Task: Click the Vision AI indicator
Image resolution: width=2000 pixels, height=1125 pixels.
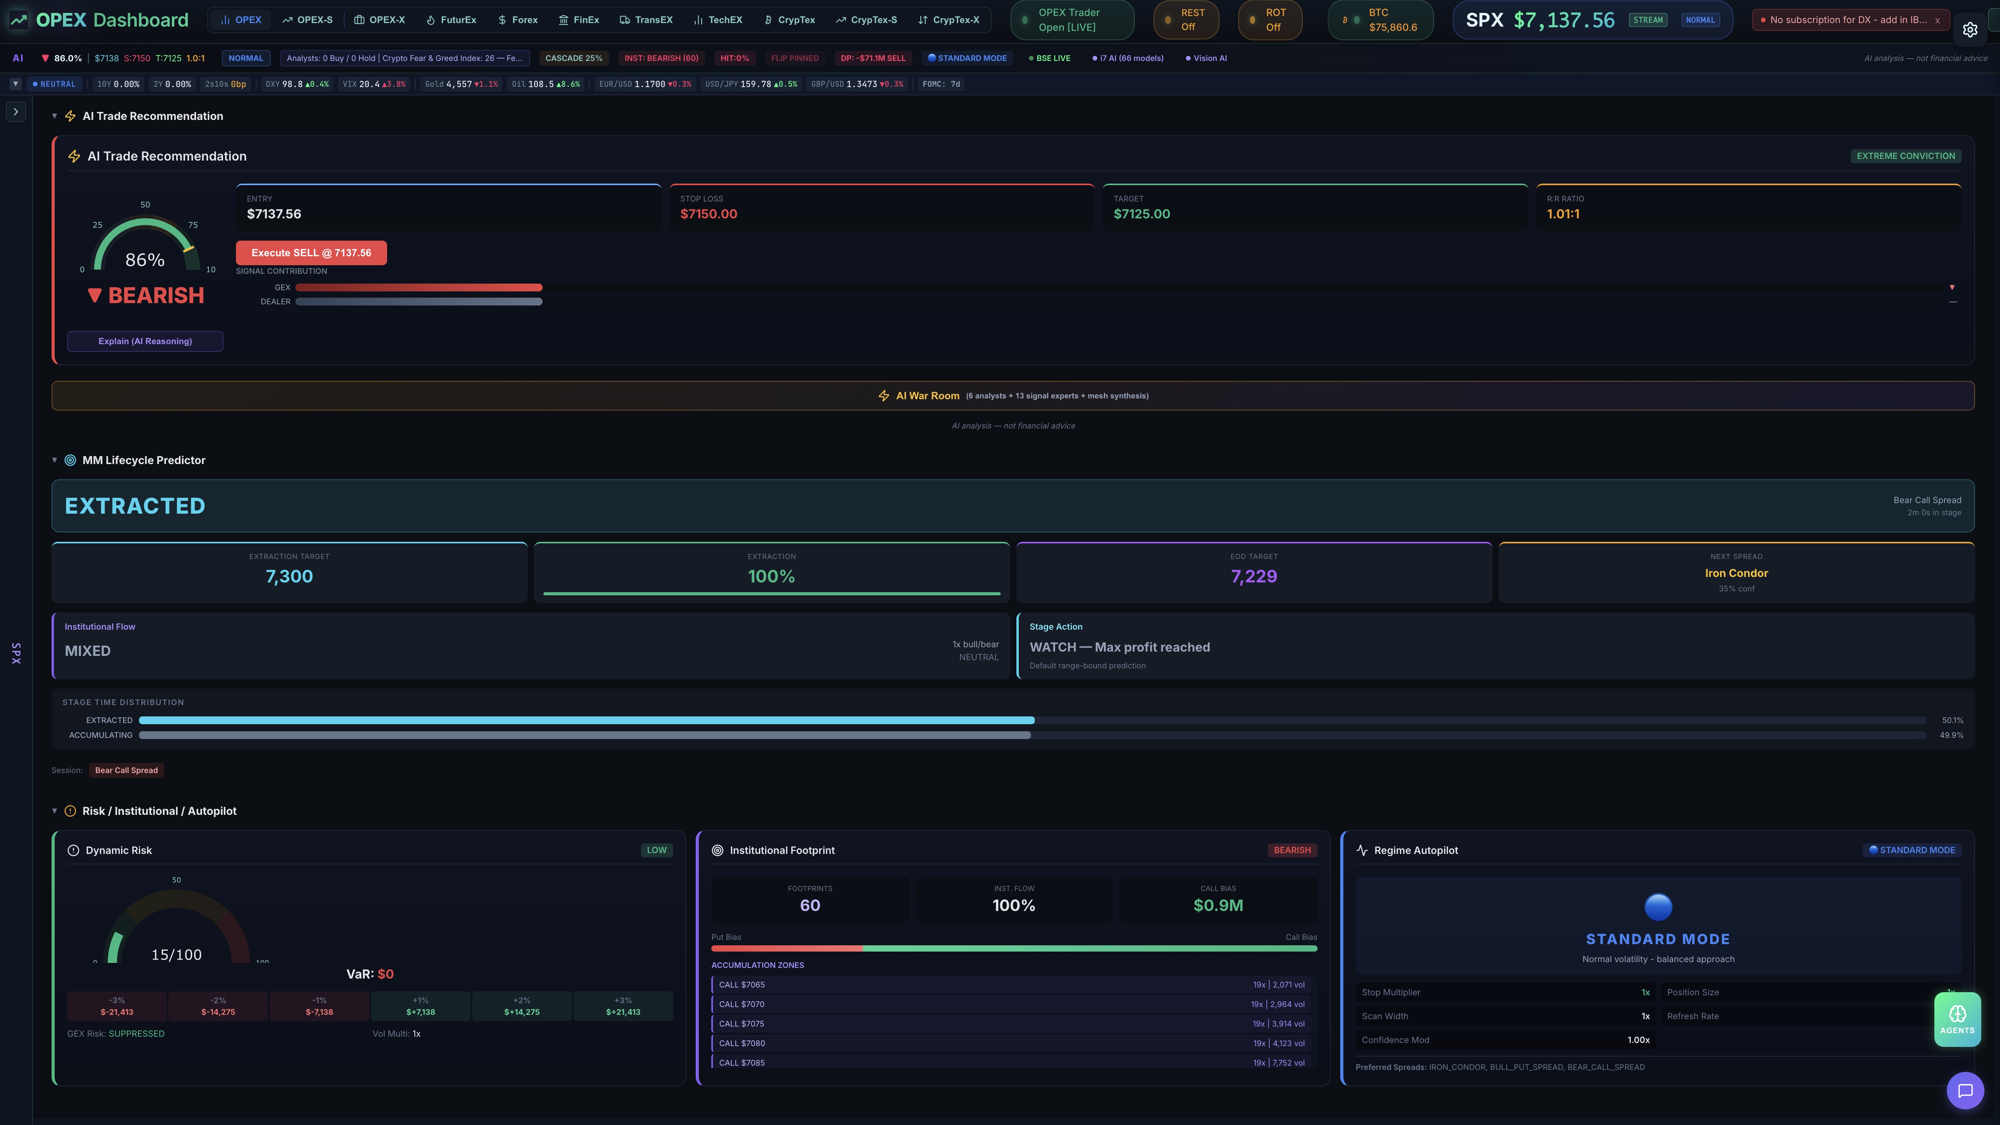Action: [x=1207, y=58]
